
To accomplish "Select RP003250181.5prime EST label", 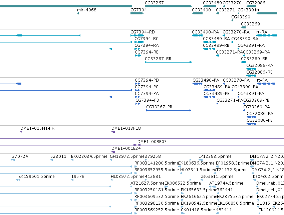I will 157,190.
